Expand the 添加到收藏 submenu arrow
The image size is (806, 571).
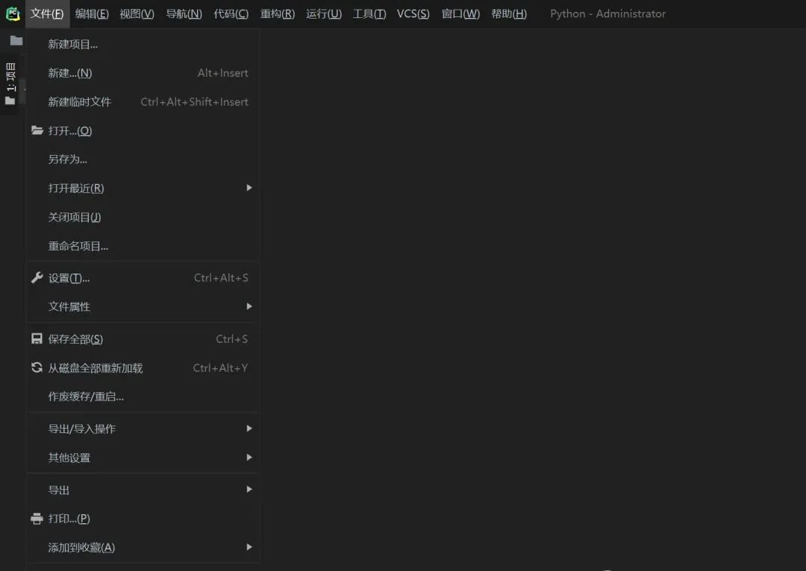point(249,547)
